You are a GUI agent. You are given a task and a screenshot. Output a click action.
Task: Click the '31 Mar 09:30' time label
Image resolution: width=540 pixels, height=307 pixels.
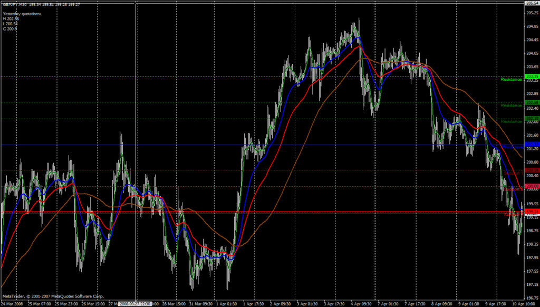(201, 304)
